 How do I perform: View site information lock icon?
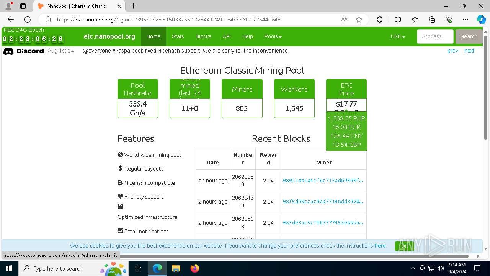(48, 20)
